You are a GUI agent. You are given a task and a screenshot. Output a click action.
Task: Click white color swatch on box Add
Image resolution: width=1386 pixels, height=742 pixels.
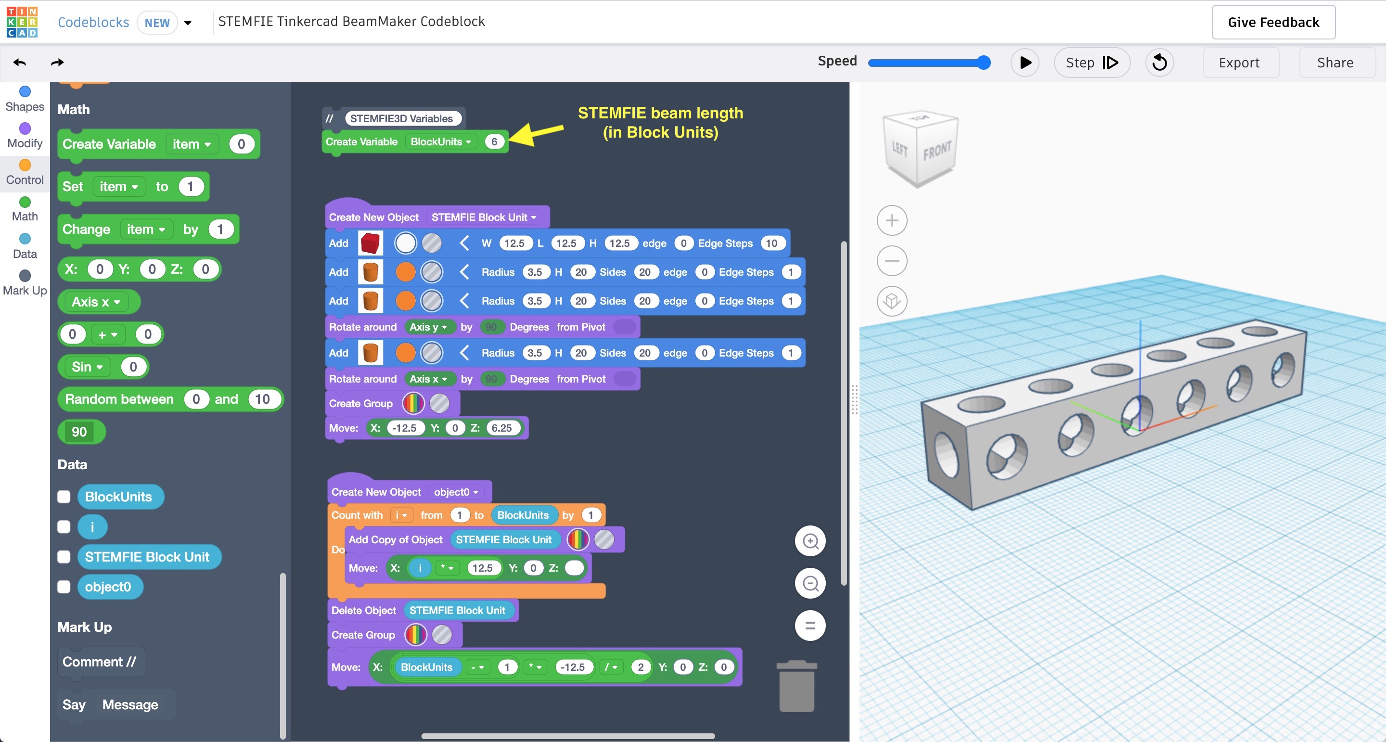point(406,243)
